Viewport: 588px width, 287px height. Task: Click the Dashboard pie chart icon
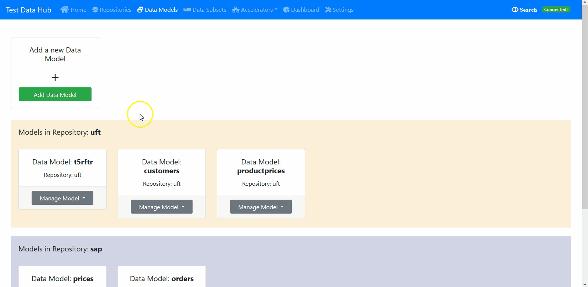(x=286, y=10)
